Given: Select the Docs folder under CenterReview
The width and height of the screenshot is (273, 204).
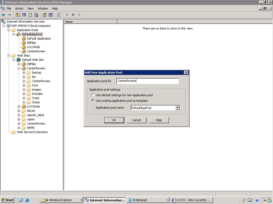Looking at the screenshot, I should pos(35,85).
